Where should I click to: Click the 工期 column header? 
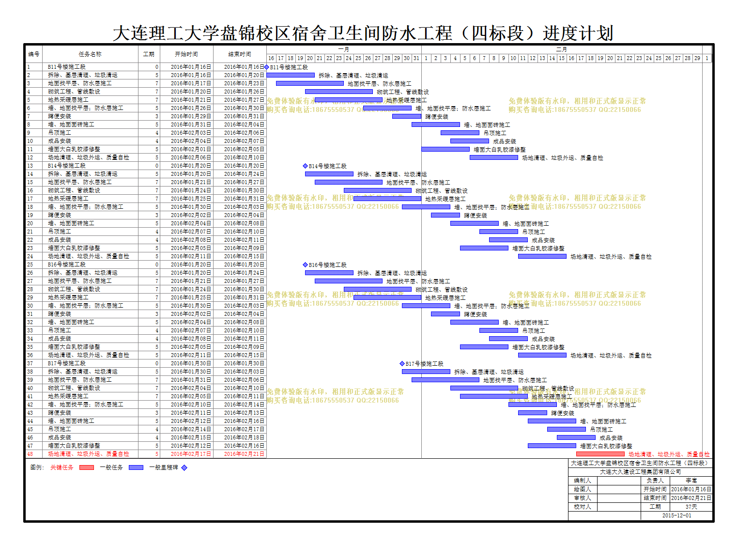[149, 54]
